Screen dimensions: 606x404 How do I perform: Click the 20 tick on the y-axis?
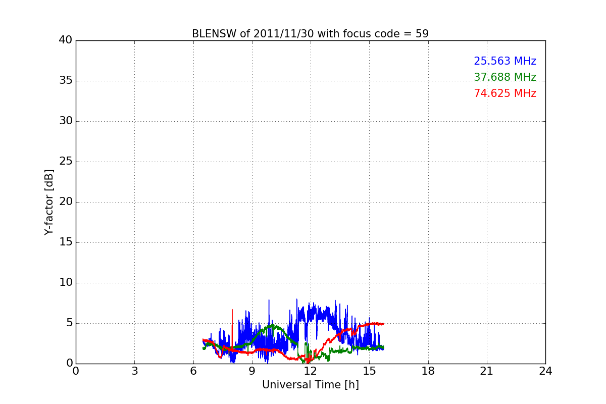pyautogui.click(x=65, y=202)
